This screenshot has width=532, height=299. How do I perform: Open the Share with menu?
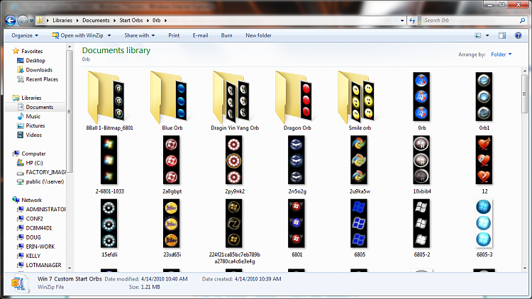(x=140, y=35)
